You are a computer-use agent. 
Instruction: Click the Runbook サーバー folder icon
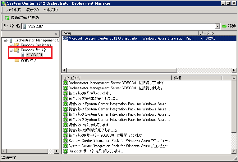point(17,50)
